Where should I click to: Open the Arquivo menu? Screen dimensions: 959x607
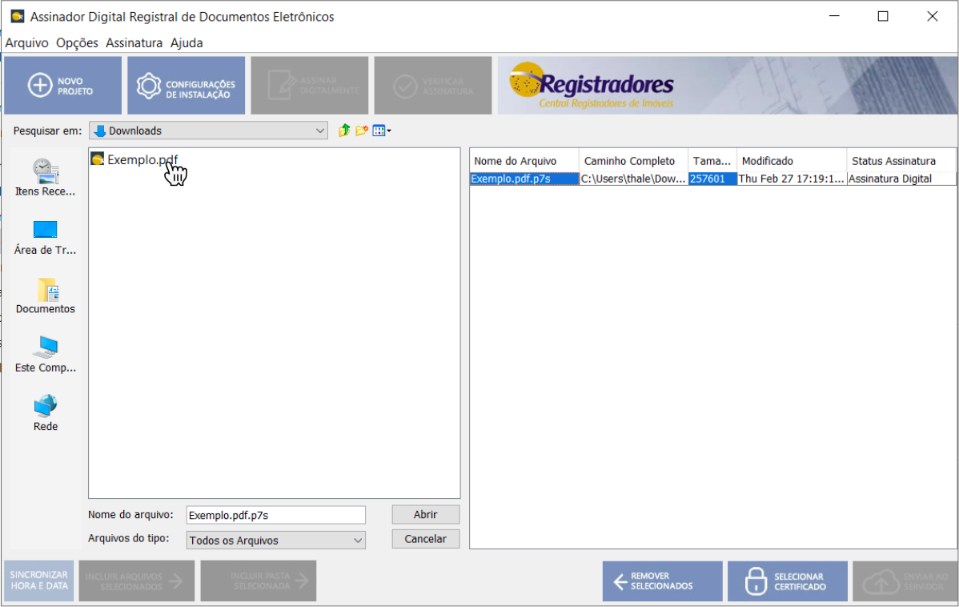click(26, 43)
